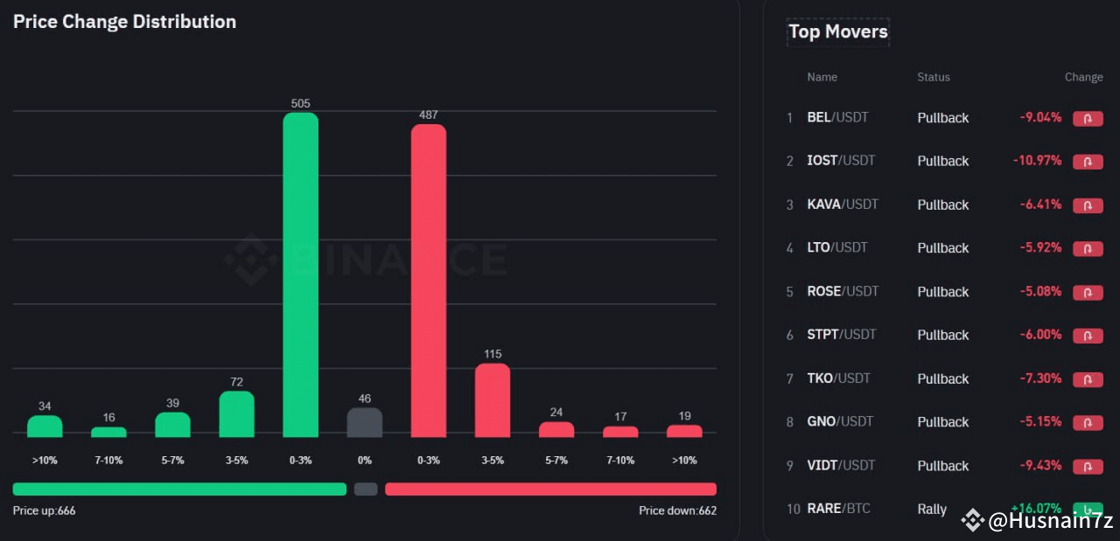Select the Top Movers panel heading
Viewport: 1120px width, 541px height.
[x=837, y=31]
